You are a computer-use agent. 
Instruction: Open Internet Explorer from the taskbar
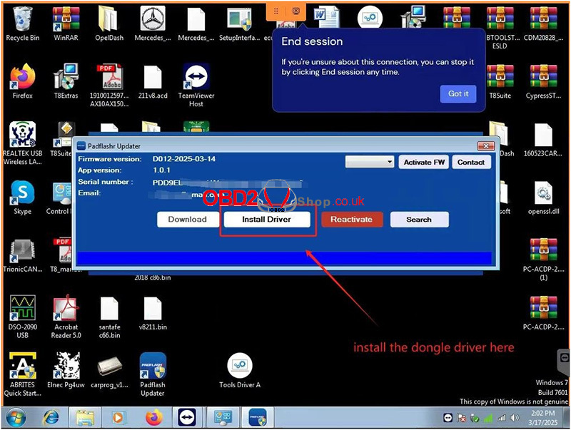49,417
